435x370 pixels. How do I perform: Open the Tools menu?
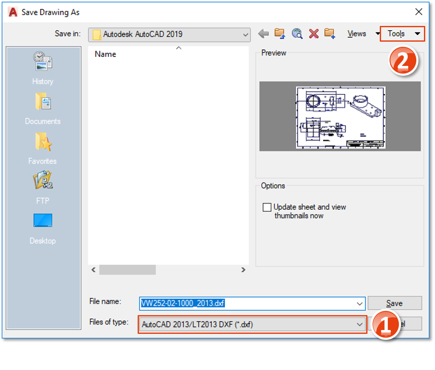(401, 34)
